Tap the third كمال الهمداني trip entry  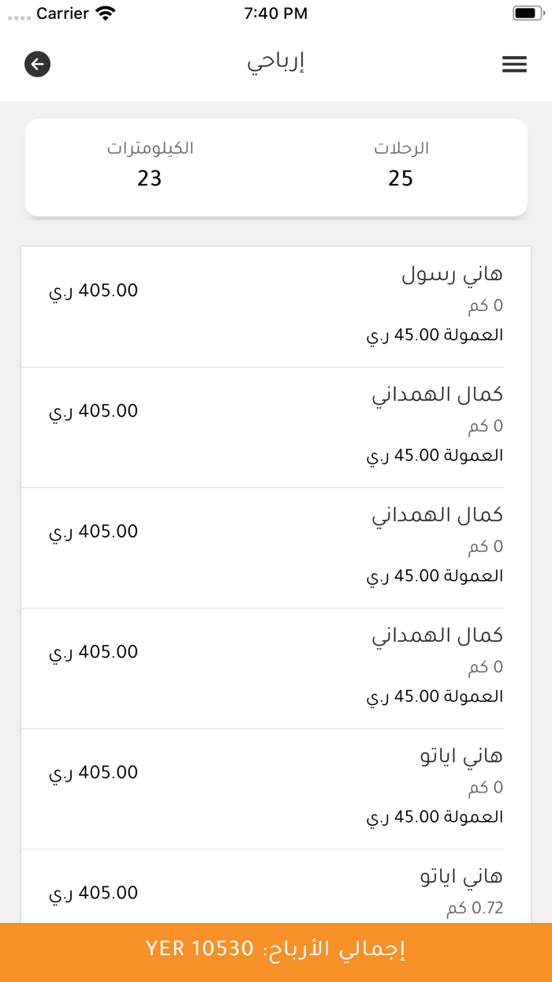point(276,665)
